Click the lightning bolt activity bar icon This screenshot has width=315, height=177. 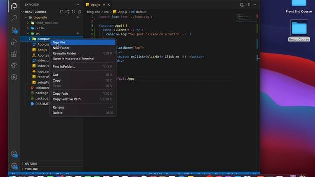tap(14, 77)
